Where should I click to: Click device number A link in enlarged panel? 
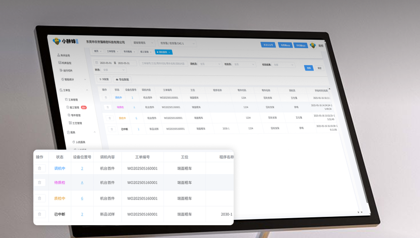pos(82,182)
